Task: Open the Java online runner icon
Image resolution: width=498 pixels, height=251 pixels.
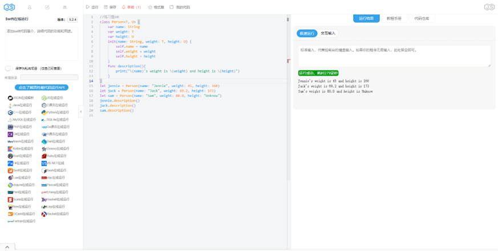Action: 10,105
